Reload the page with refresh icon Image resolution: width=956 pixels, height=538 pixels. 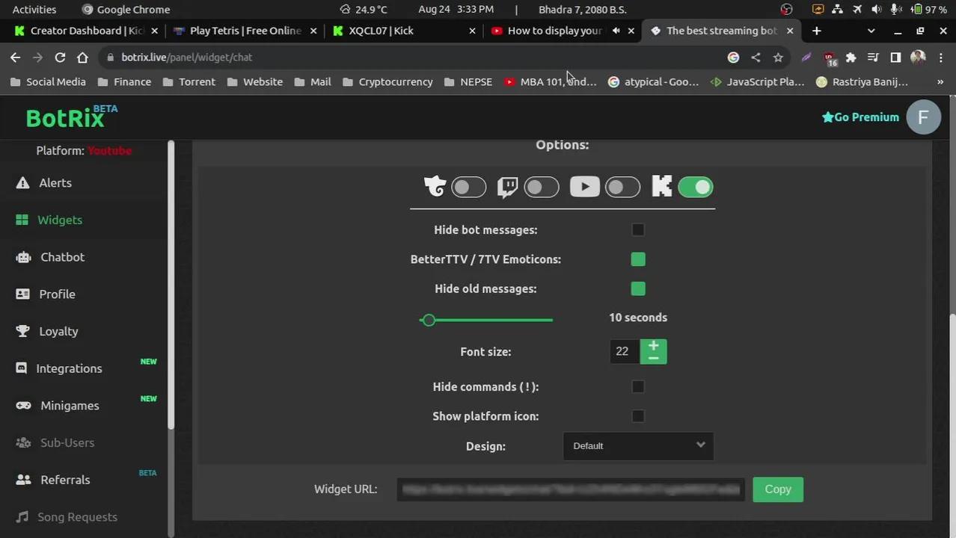60,58
